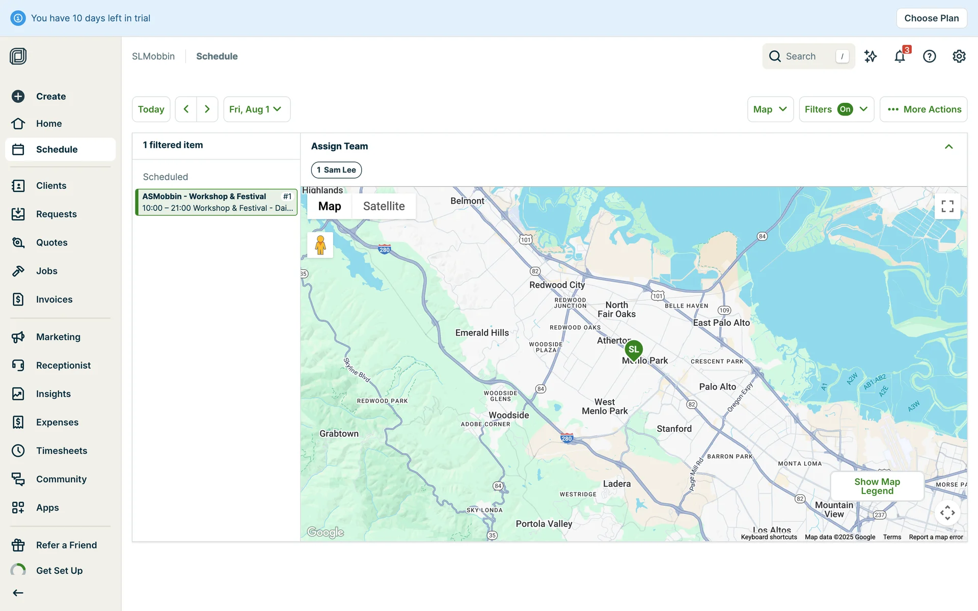Toggle fullscreen map view icon
This screenshot has height=611, width=978.
click(947, 206)
